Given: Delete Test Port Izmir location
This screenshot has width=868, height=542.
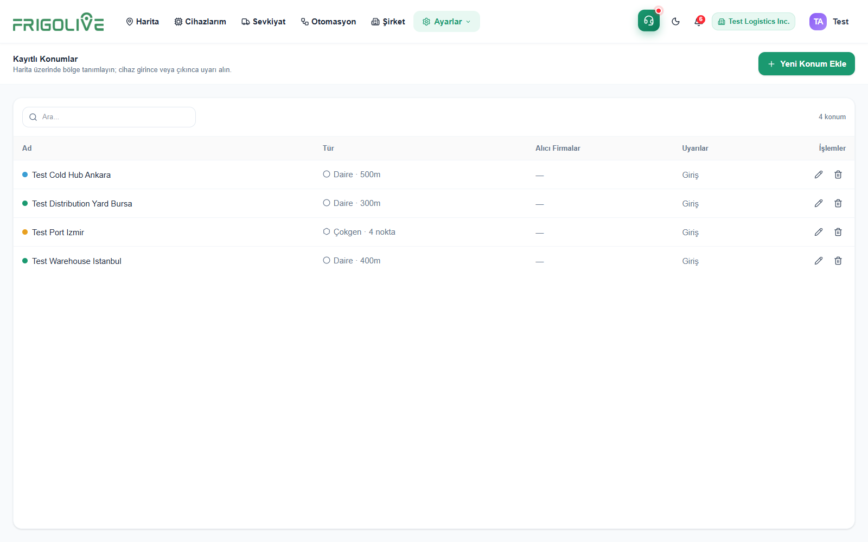Looking at the screenshot, I should pos(838,232).
